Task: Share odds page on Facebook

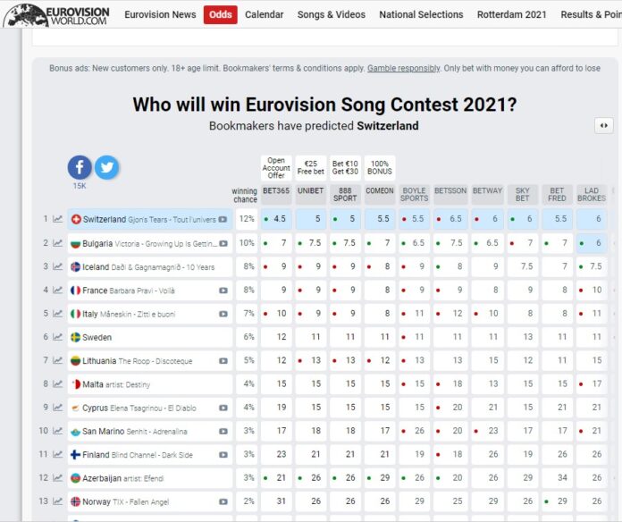Action: click(x=80, y=167)
